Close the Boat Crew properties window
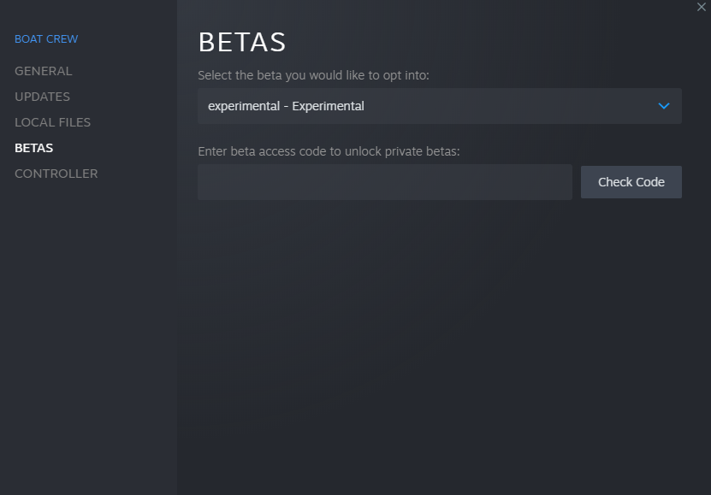 tap(702, 7)
